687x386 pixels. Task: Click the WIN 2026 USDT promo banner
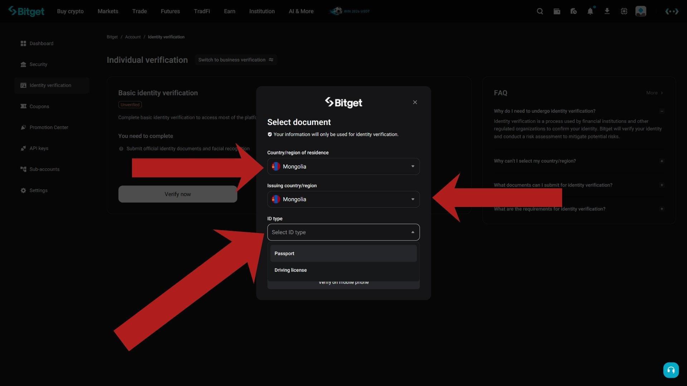pos(350,11)
